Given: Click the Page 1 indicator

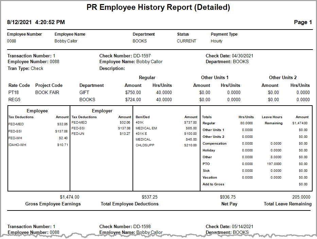Looking at the screenshot, I should 302,22.
